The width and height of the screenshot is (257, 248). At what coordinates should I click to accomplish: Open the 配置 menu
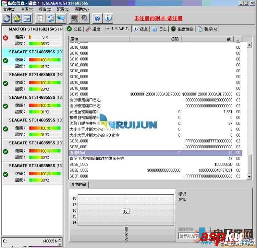click(63, 9)
